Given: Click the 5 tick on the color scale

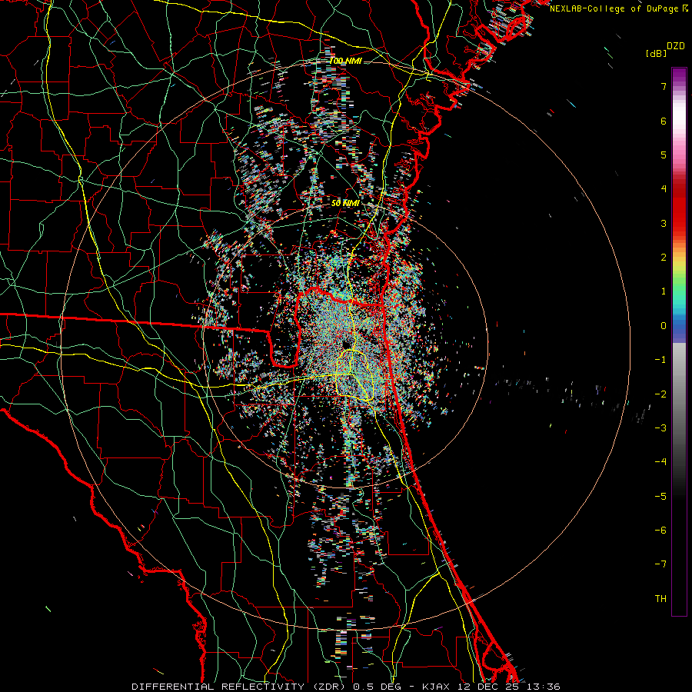Looking at the screenshot, I should pos(664,155).
